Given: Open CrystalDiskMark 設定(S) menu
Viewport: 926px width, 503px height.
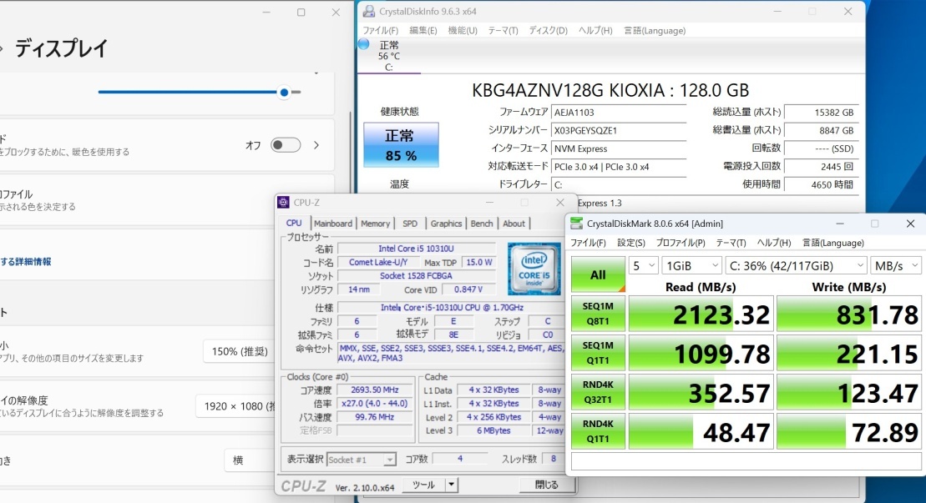Looking at the screenshot, I should [x=630, y=243].
